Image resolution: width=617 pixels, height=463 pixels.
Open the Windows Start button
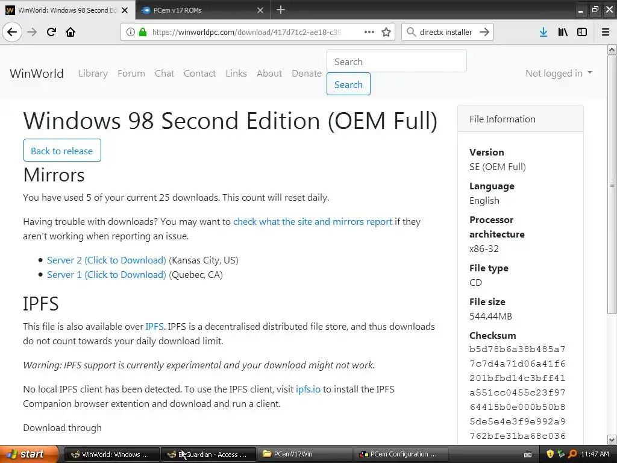coord(29,454)
